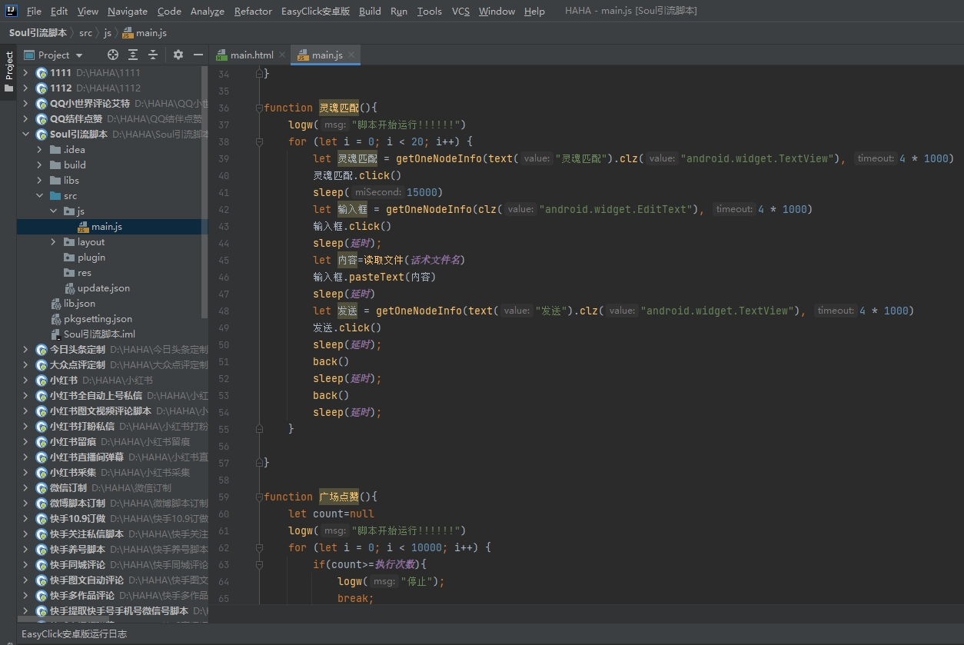
Task: Click the Expand All icon in Project panel
Action: click(x=133, y=55)
